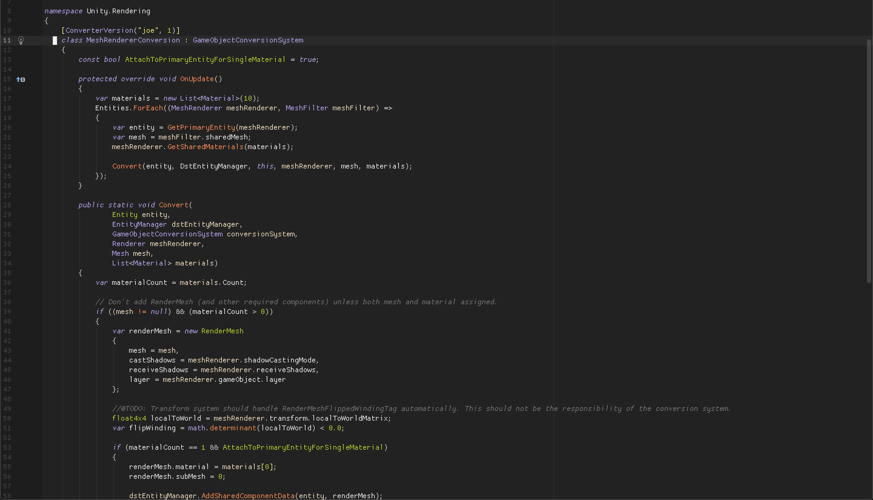Click the ForEach call on line 18
873x500 pixels.
pyautogui.click(x=148, y=108)
